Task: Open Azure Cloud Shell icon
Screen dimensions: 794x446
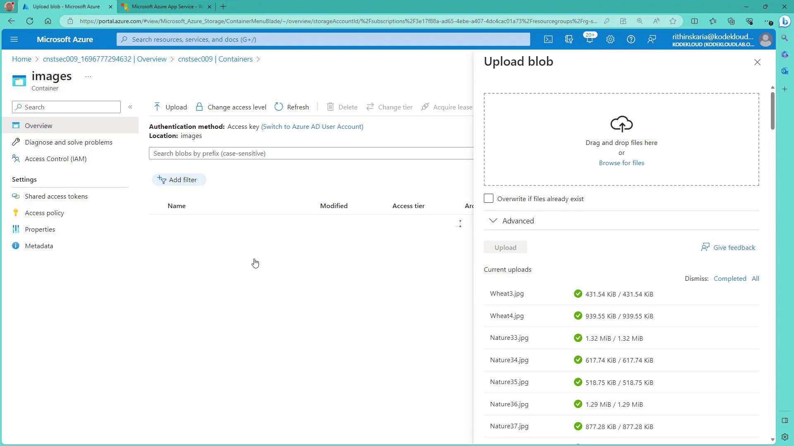Action: [548, 39]
